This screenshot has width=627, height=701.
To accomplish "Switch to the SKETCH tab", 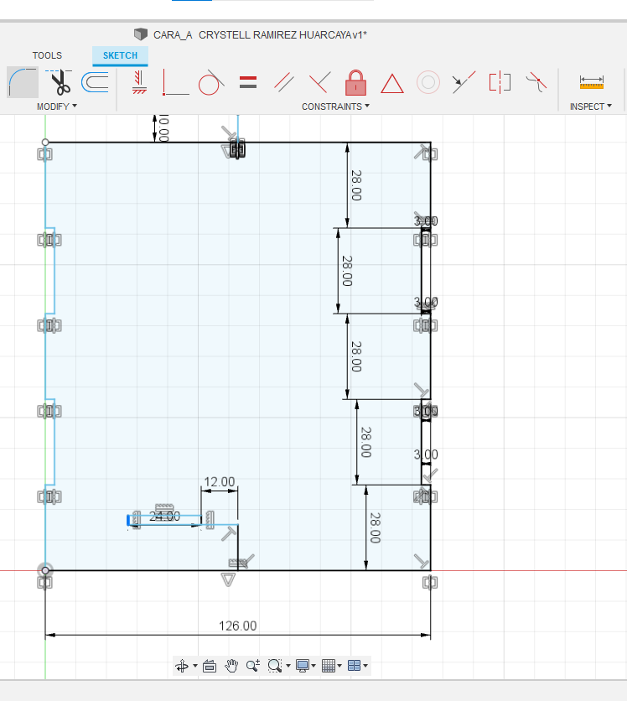I will coord(120,55).
